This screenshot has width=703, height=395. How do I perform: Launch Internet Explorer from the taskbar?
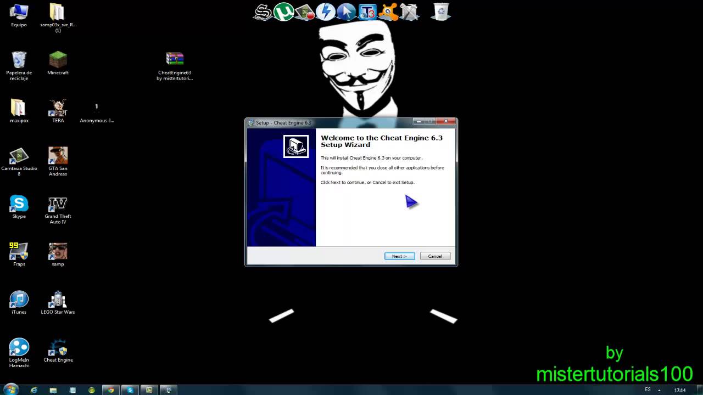click(34, 390)
